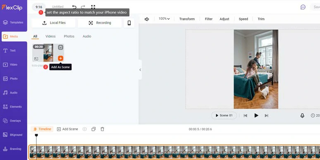
Task: Upload media via Local Files button
Action: tap(53, 23)
